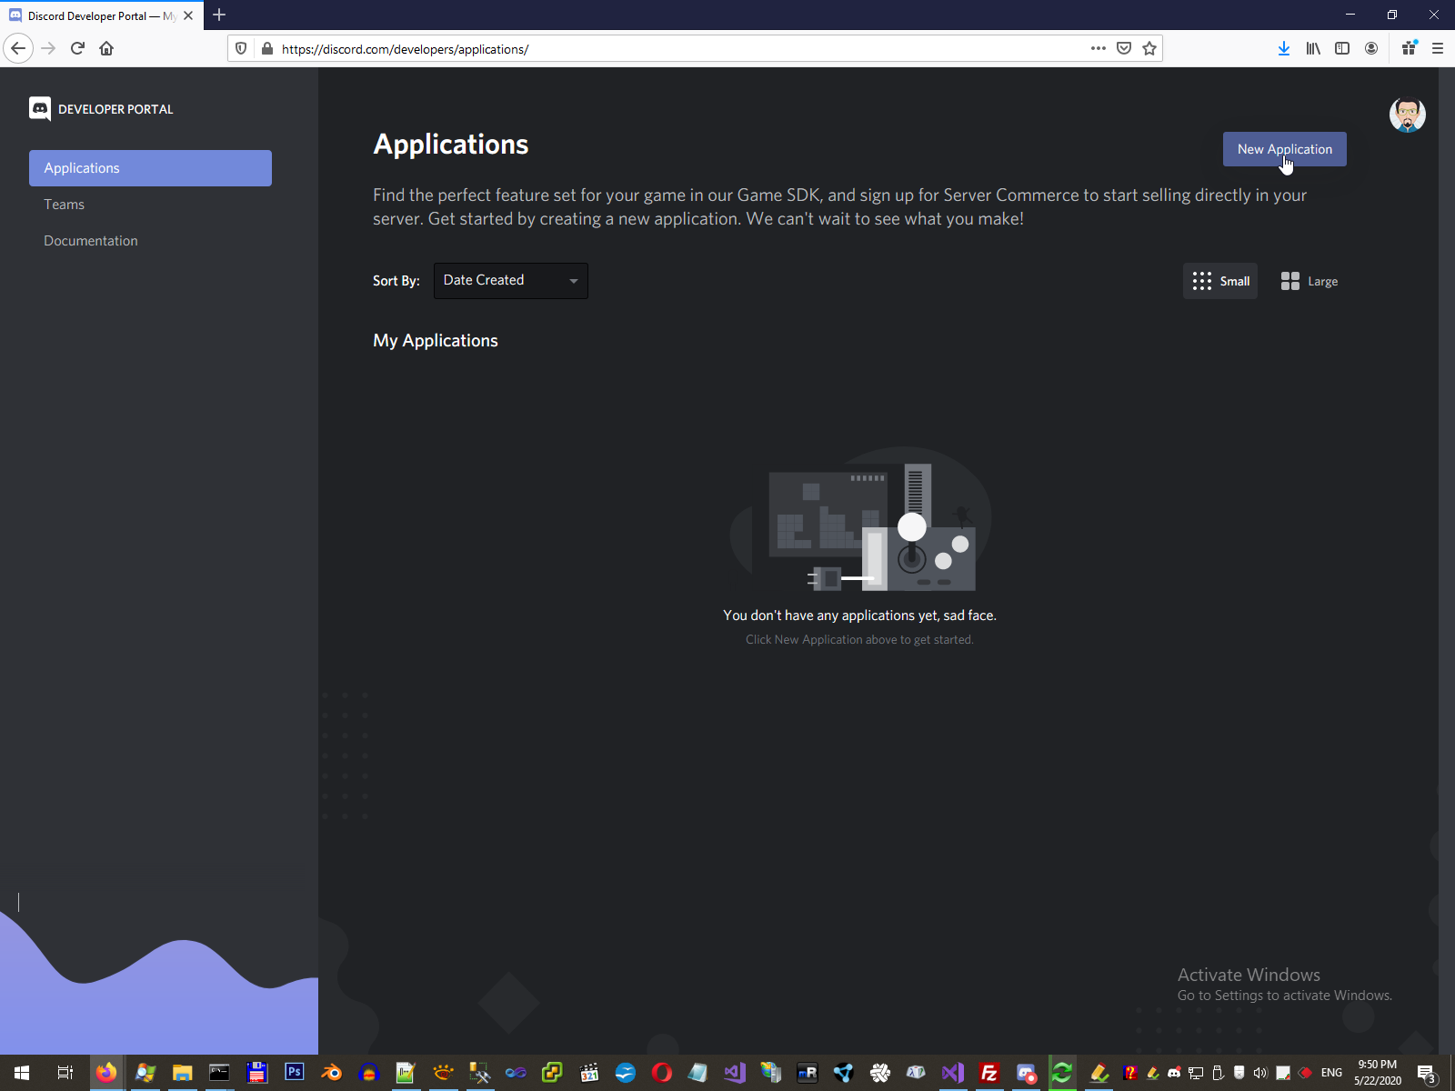This screenshot has height=1091, width=1455.
Task: Open the Windows notification center
Action: (x=1427, y=1073)
